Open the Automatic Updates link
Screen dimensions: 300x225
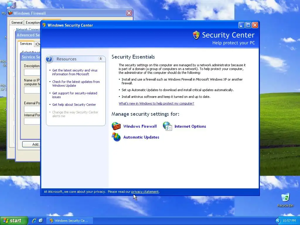[x=141, y=137]
